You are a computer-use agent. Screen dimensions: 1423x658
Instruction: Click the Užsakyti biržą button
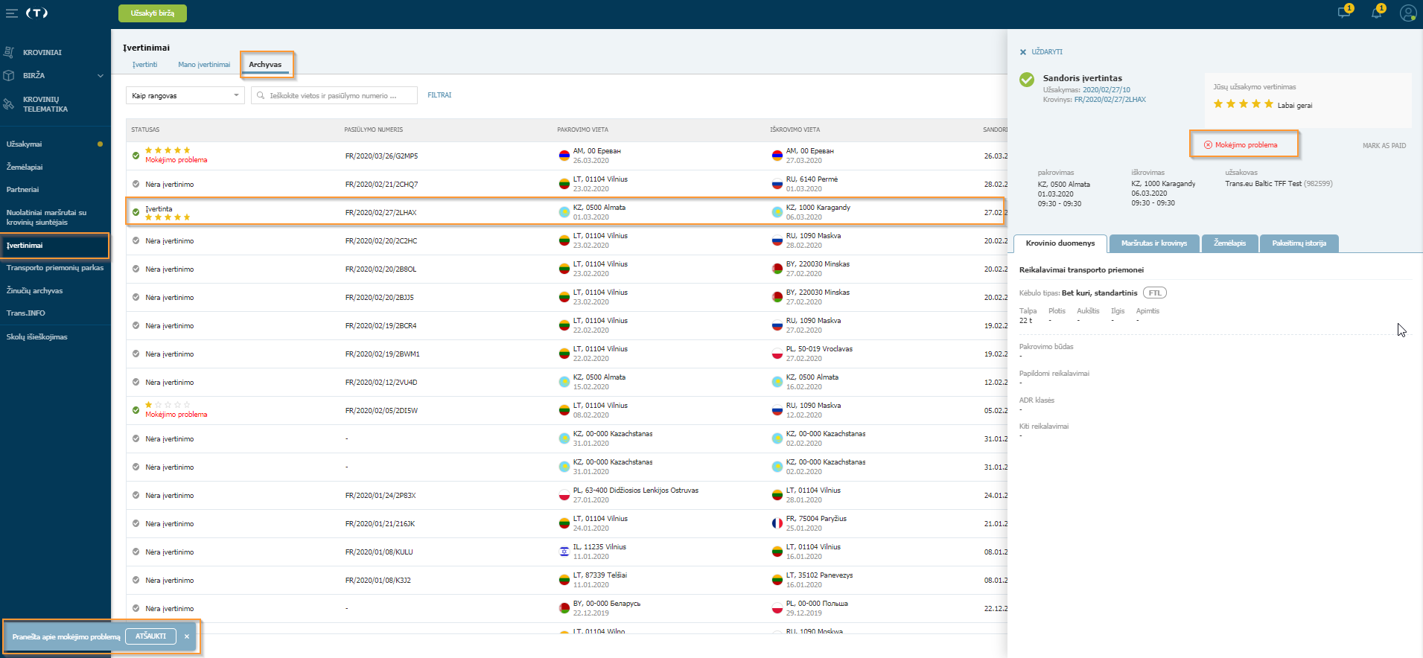[x=153, y=13]
